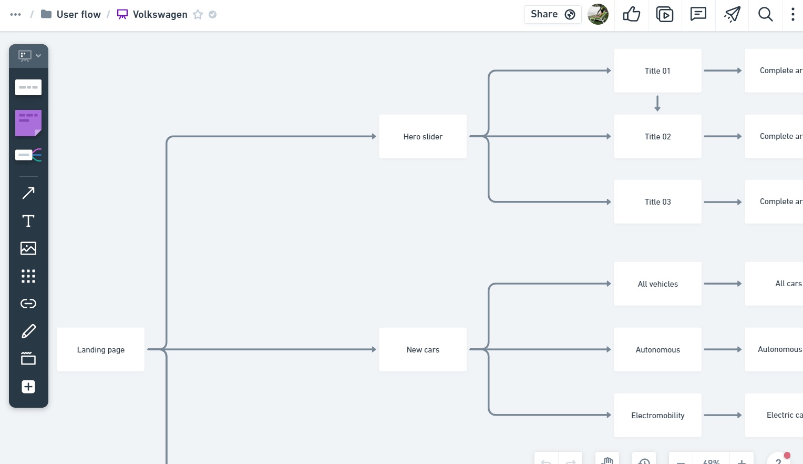Viewport: 803px width, 464px height.
Task: Click the Share button
Action: [552, 14]
